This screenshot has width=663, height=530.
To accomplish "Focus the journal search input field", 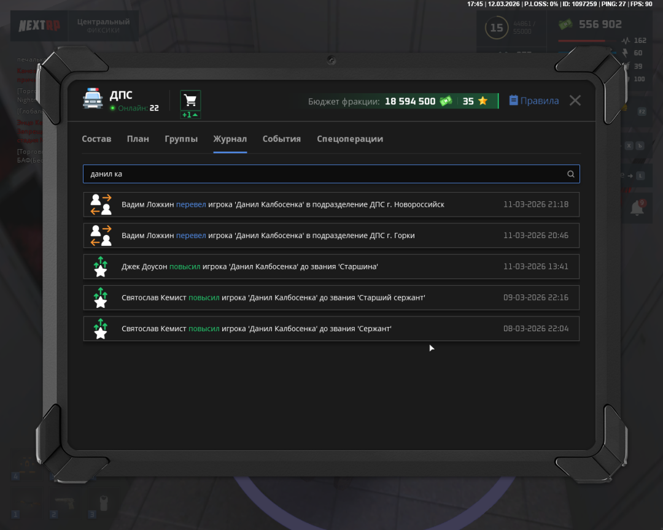I will pyautogui.click(x=325, y=174).
